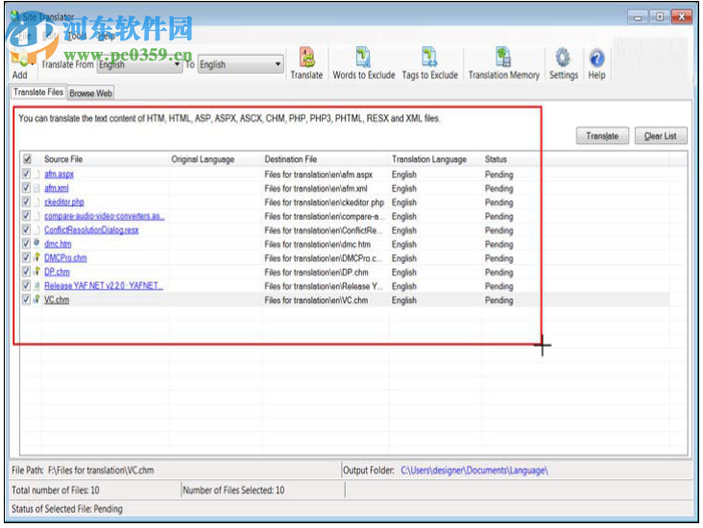The image size is (703, 528).
Task: Uncheck the ConflictResolutionDialog.resx checkbox
Action: click(27, 230)
